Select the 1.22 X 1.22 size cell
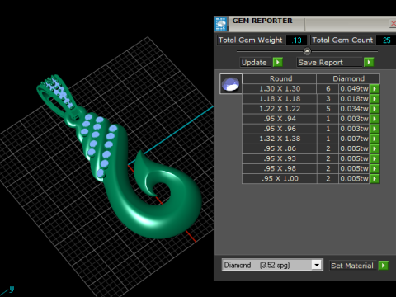Screen dimensions: 396x297 click(280, 109)
